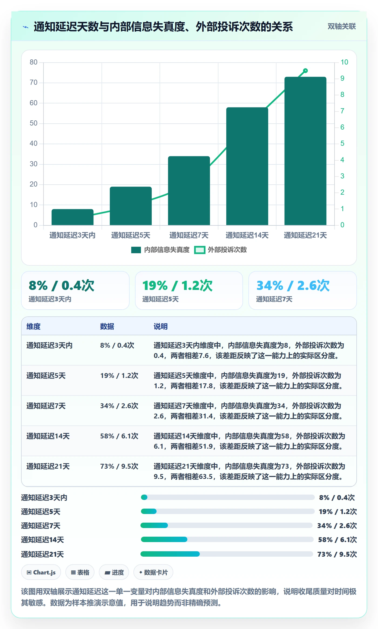Open the 34% / 2.6次 data card
Viewport: 378px width, 629px height.
click(303, 290)
